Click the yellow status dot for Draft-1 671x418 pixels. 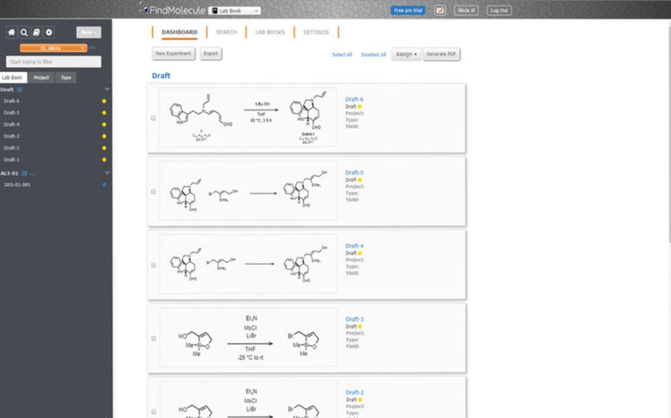[x=104, y=159]
